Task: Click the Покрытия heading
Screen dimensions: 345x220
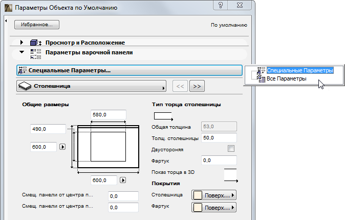Action: tap(166, 184)
